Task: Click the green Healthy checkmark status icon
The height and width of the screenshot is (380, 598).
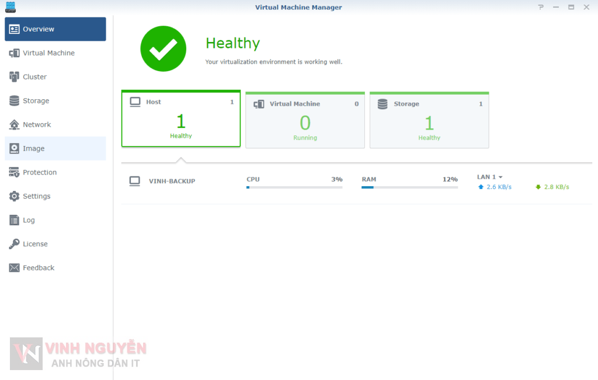Action: [164, 49]
